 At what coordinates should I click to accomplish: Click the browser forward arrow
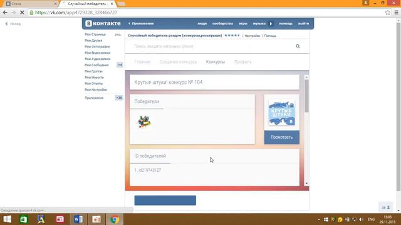point(14,12)
